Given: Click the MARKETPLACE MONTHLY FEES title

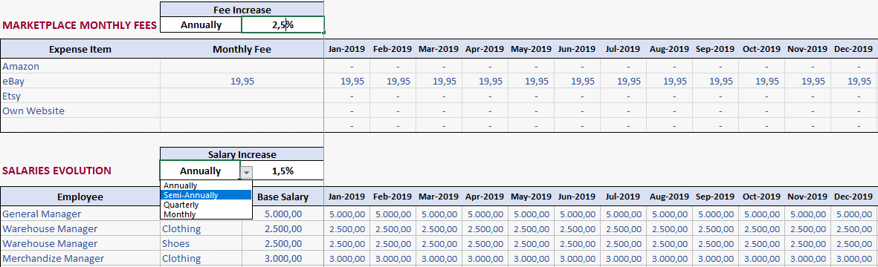Looking at the screenshot, I should [x=80, y=25].
